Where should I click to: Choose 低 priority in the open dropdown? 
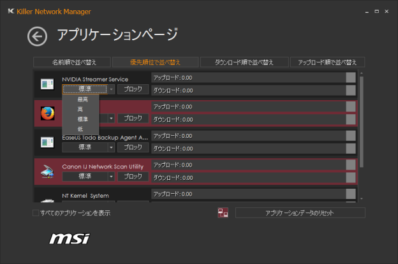80,129
